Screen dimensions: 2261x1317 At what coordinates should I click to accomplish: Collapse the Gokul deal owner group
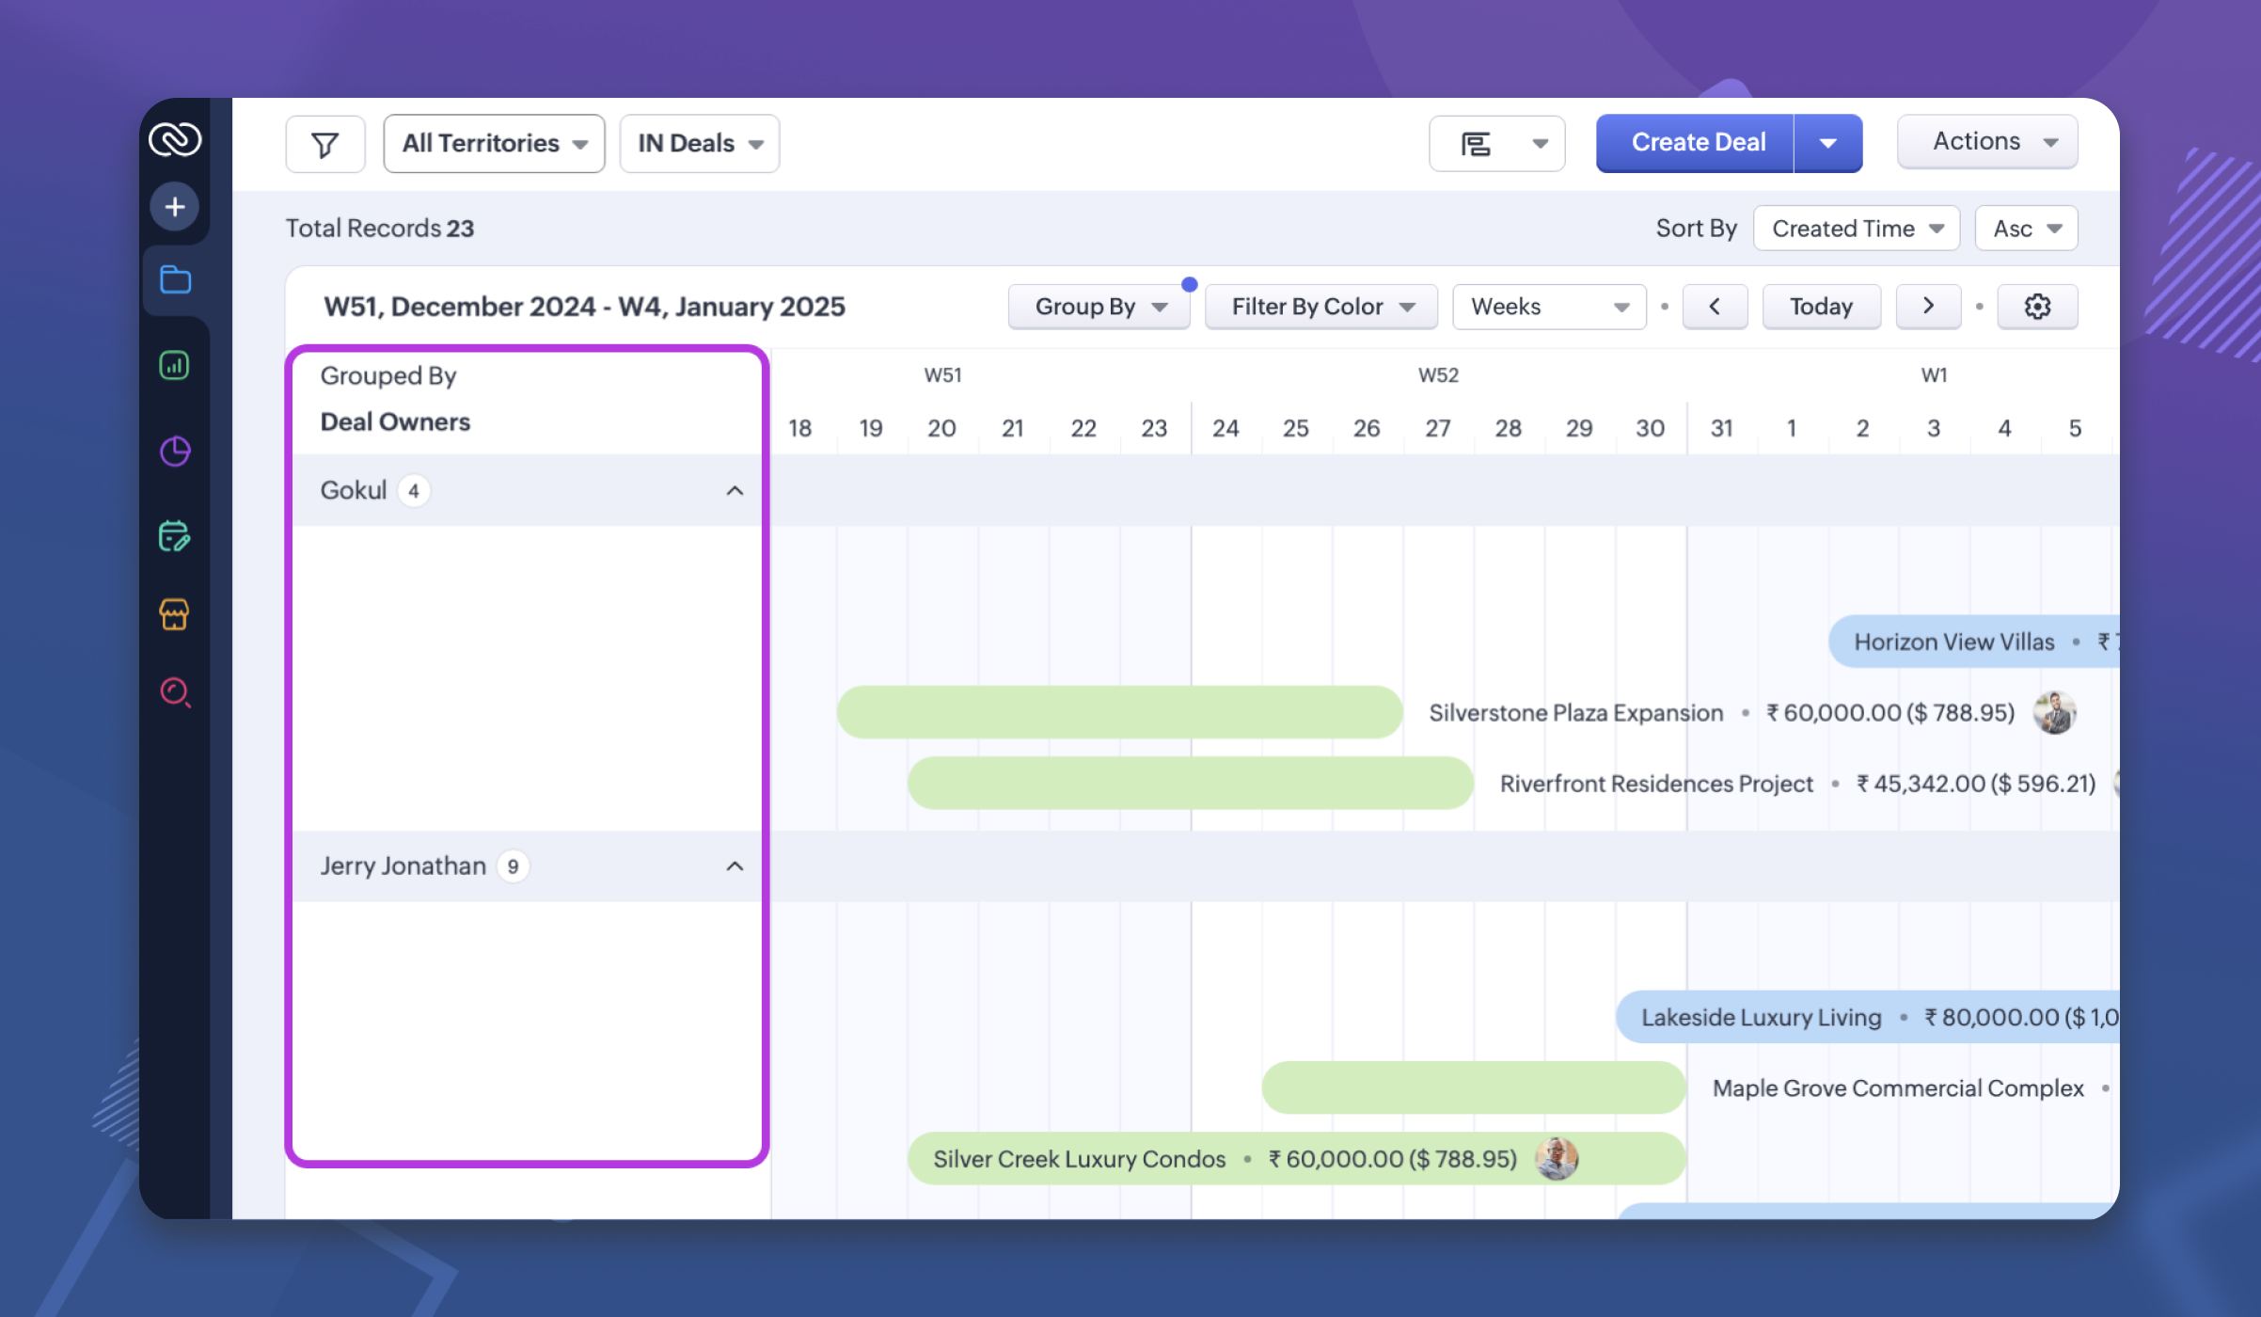click(735, 489)
